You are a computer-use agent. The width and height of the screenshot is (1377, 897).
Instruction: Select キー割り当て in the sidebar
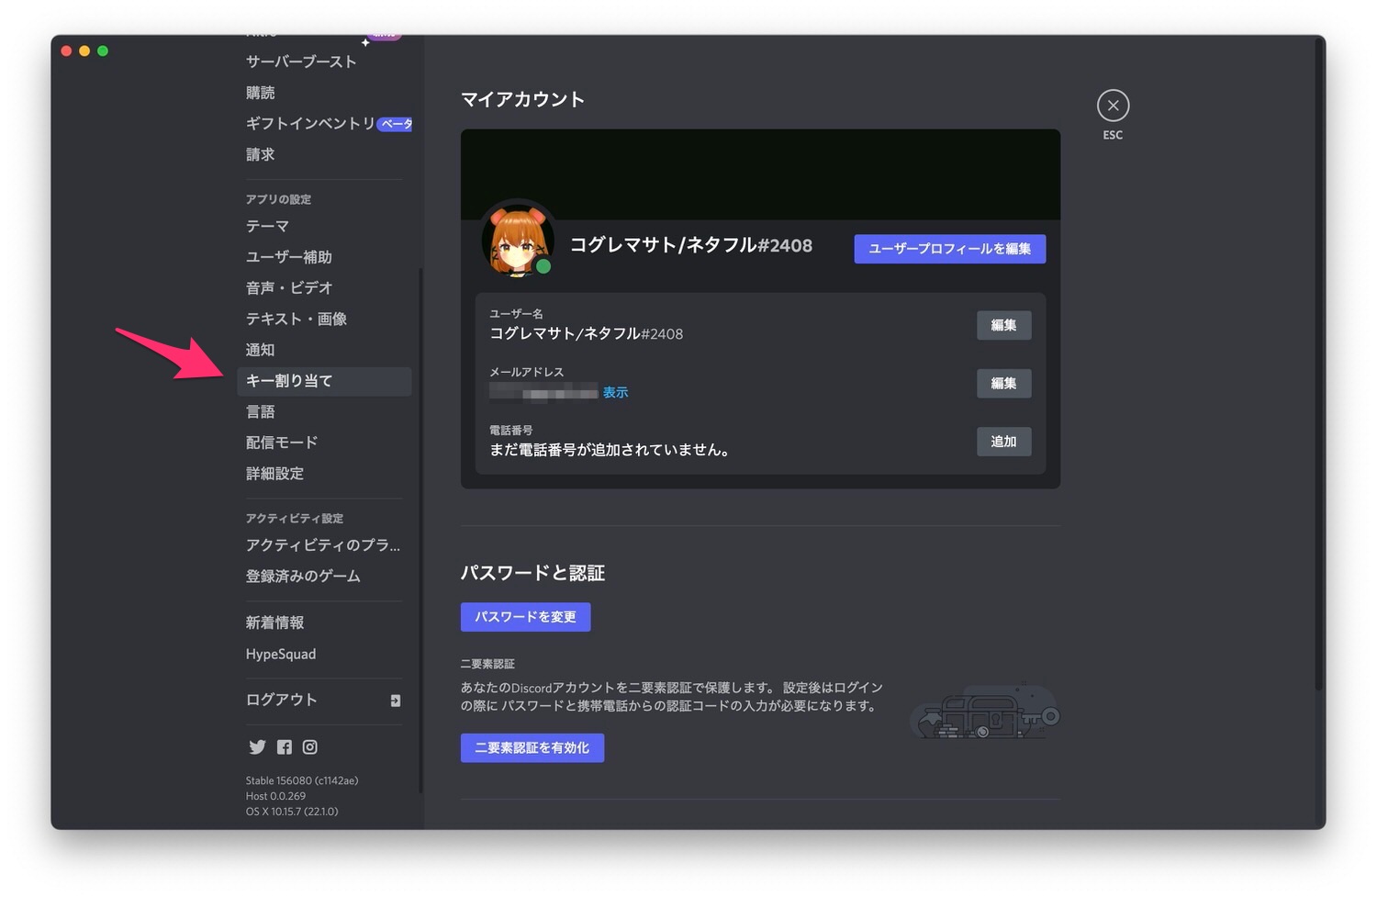tap(324, 381)
